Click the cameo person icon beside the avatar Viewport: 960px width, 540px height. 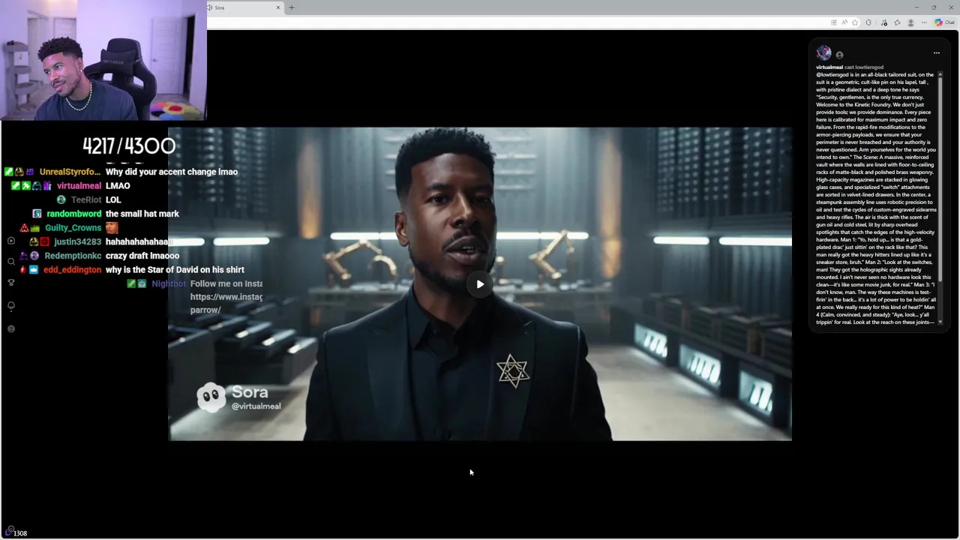pos(839,55)
